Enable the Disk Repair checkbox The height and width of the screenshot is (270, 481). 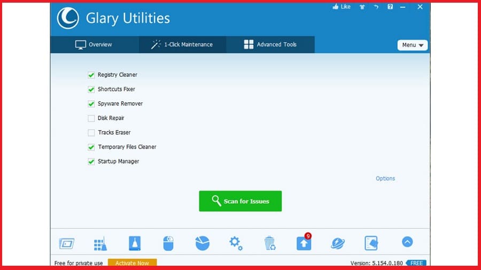[91, 118]
